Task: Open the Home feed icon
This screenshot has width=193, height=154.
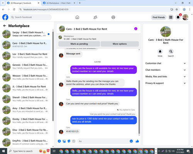Action: click(x=77, y=17)
